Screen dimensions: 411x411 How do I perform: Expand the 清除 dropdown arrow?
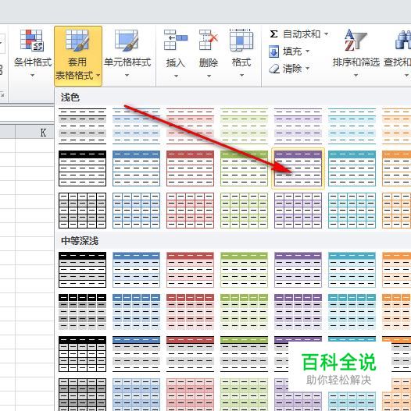pyautogui.click(x=307, y=69)
